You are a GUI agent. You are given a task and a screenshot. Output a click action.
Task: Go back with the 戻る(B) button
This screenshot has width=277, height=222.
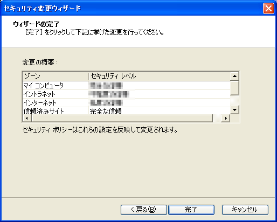[144, 210]
